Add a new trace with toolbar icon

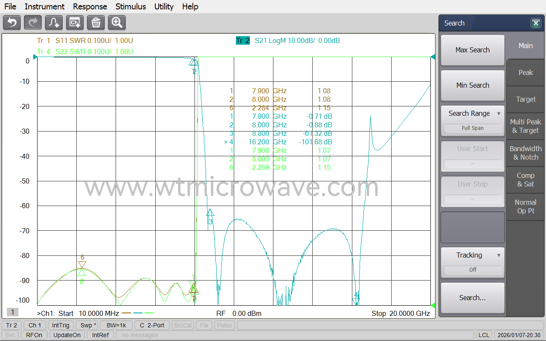54,23
